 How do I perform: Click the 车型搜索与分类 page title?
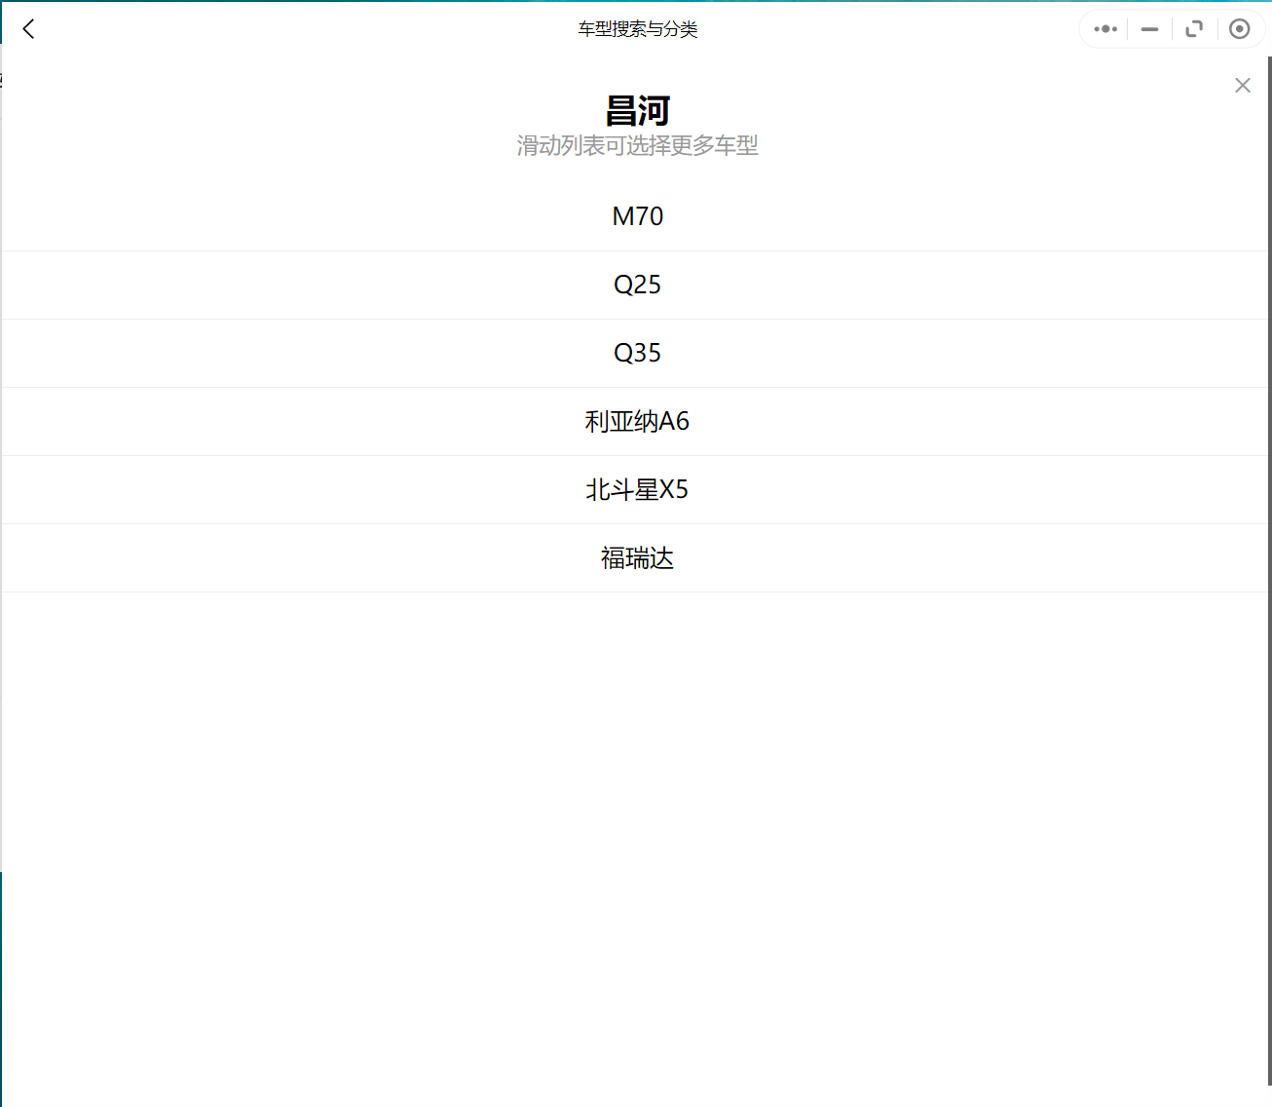[637, 29]
